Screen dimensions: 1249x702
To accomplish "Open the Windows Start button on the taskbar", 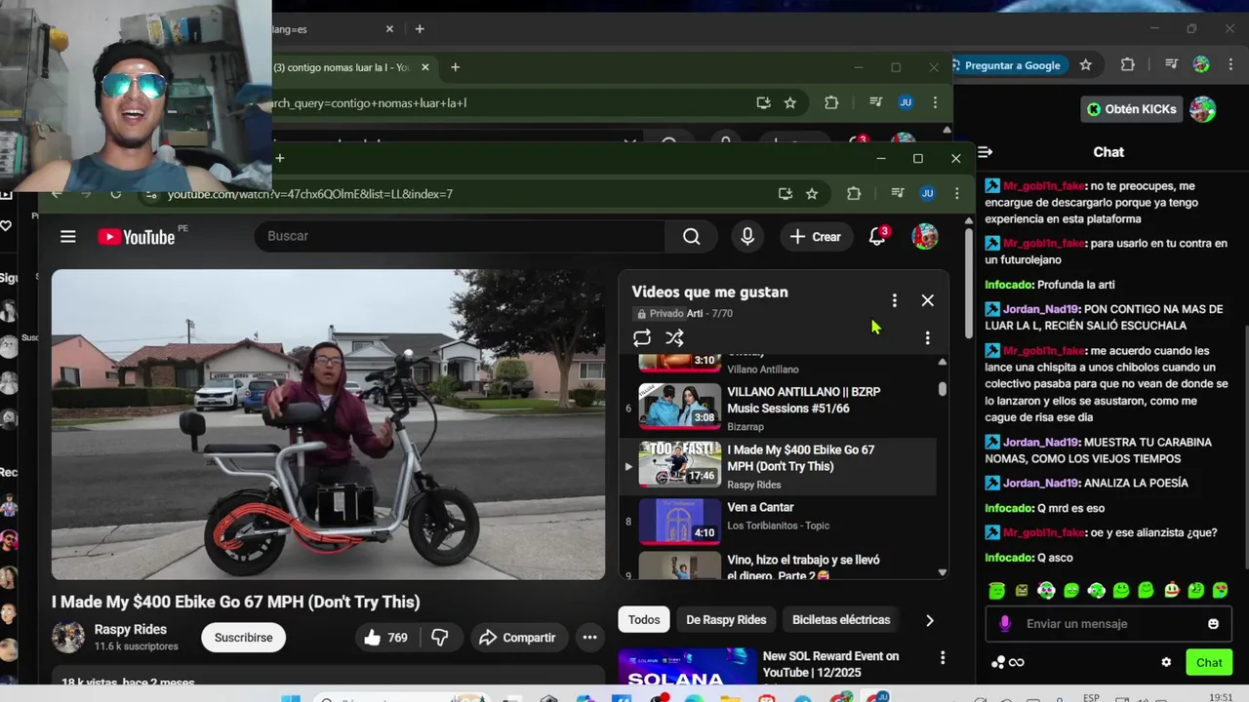I will (x=290, y=698).
